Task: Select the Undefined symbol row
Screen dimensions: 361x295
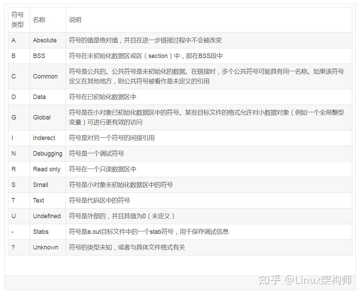Action: click(139, 216)
